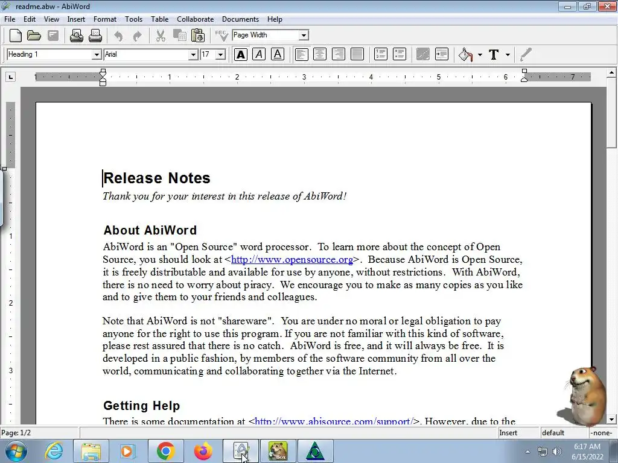Open Firefox from the taskbar
Image resolution: width=618 pixels, height=463 pixels.
[x=203, y=451]
